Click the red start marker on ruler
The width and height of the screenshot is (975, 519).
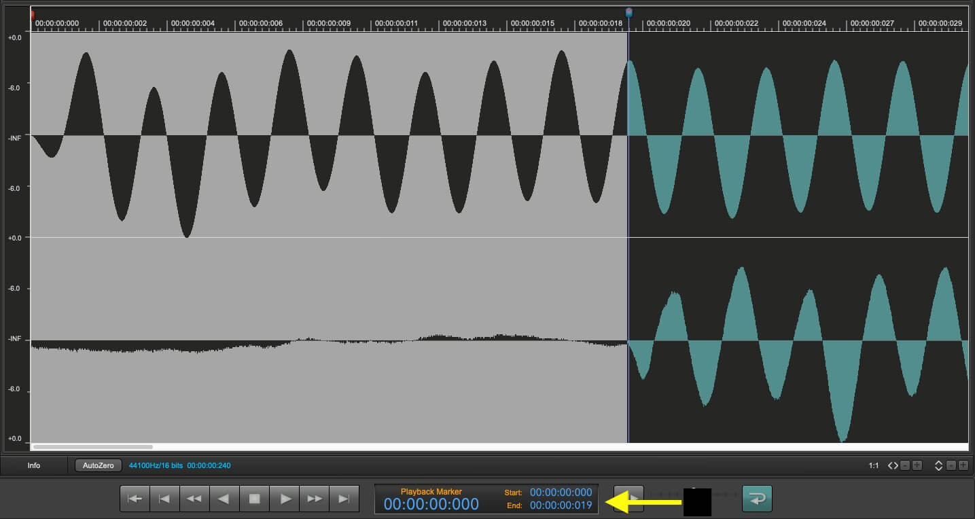[x=32, y=14]
